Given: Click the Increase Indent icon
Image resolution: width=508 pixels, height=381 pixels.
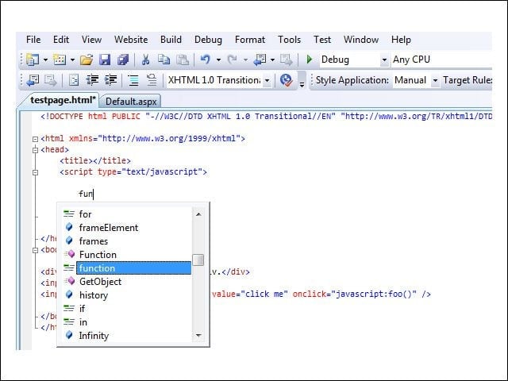Looking at the screenshot, I should 111,80.
